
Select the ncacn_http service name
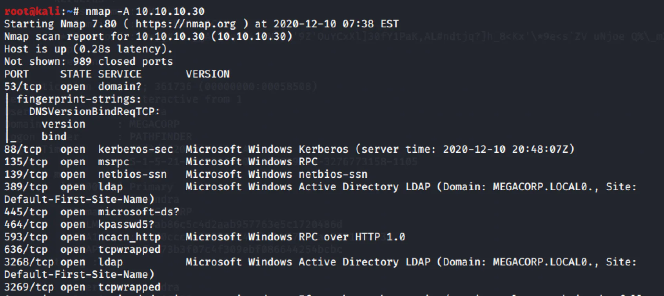pos(129,237)
